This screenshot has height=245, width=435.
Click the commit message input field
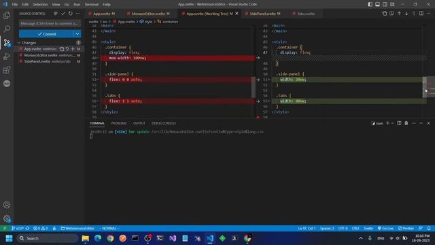click(50, 24)
